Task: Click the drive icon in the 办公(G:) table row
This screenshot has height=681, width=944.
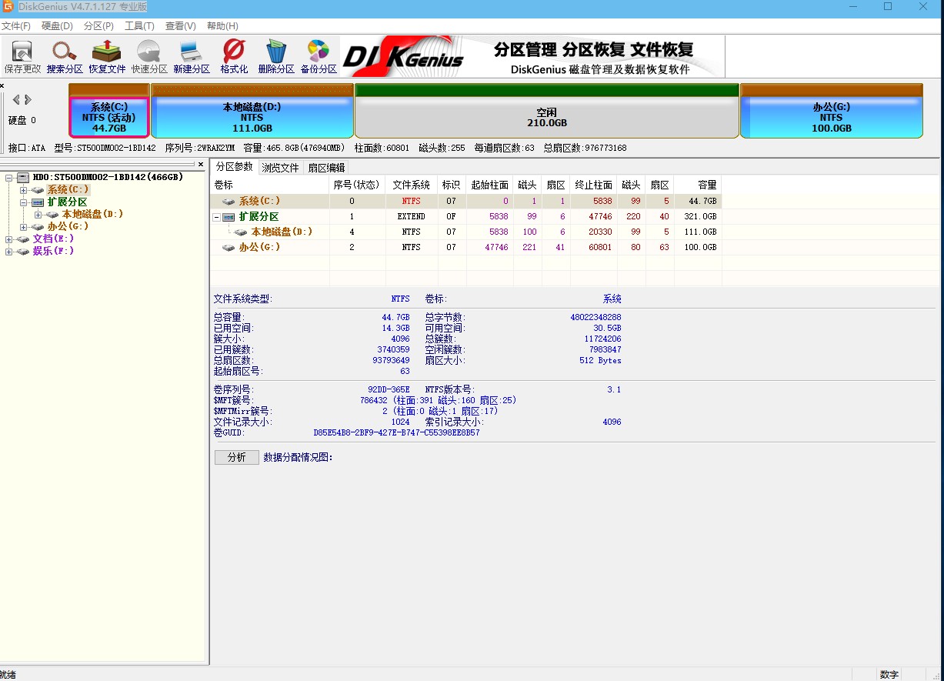Action: coord(228,247)
